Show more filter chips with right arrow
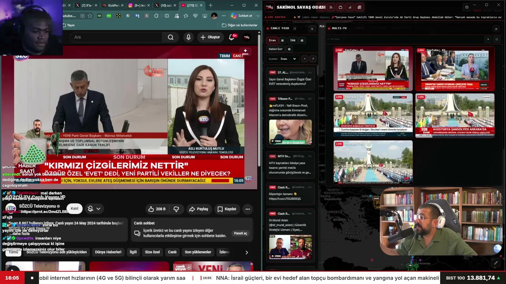The image size is (506, 284). click(x=247, y=252)
